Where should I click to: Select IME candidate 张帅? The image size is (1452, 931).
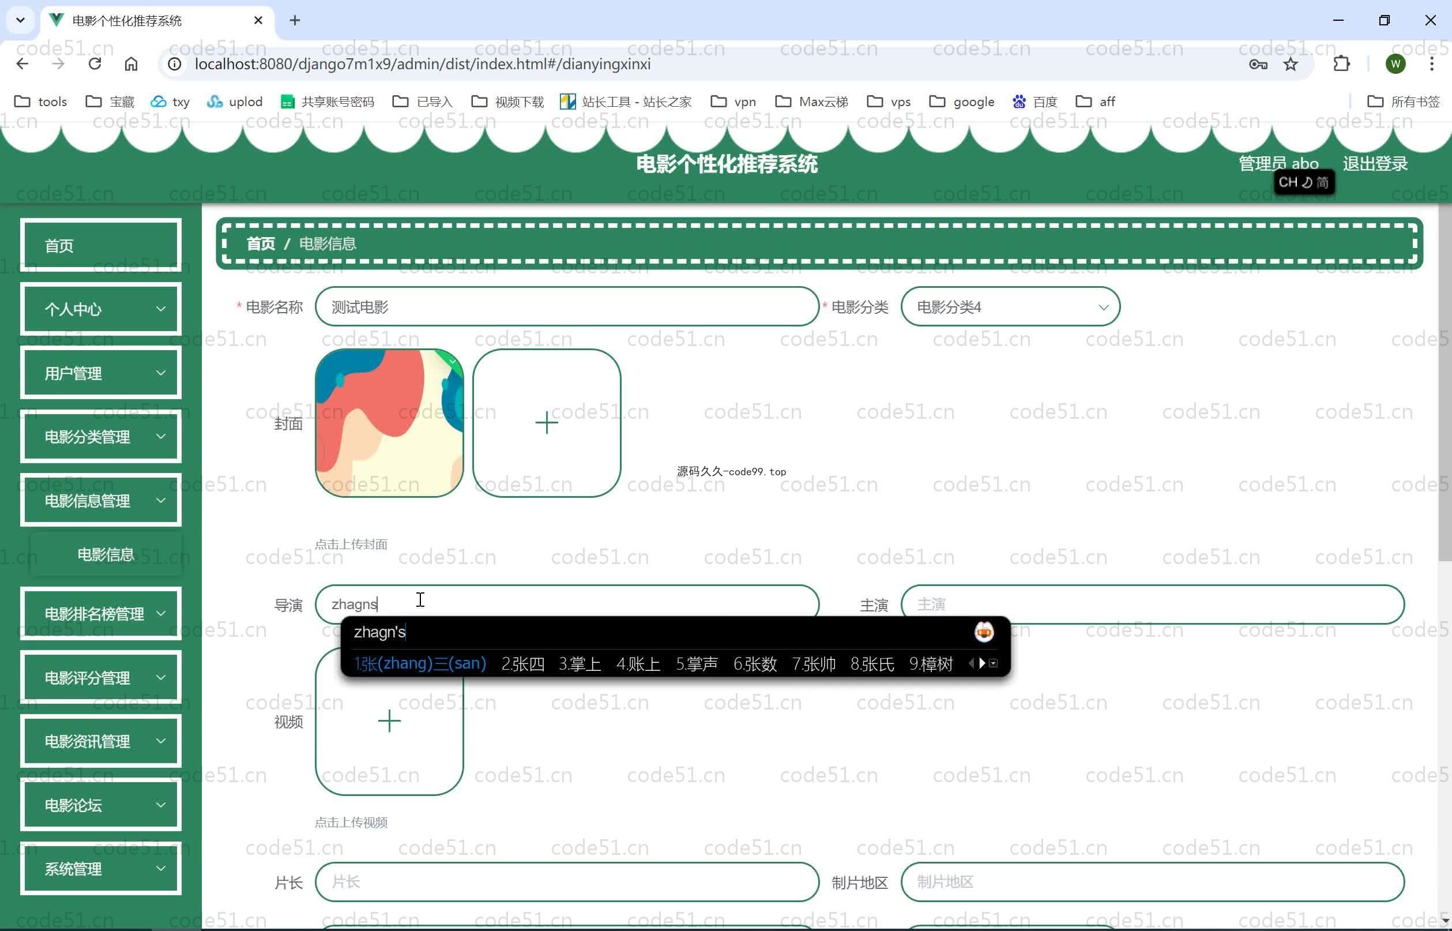click(813, 664)
